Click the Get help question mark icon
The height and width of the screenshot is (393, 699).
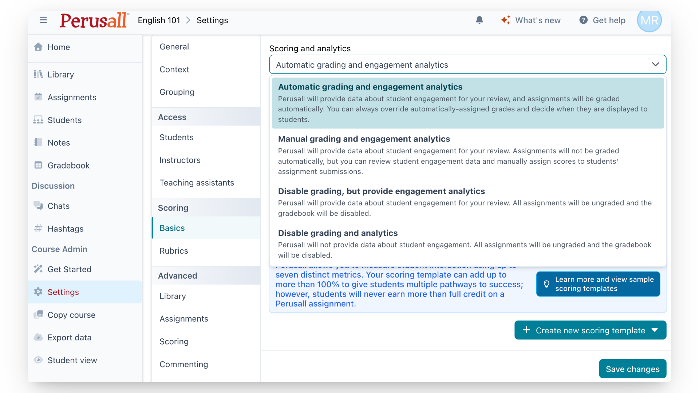click(x=583, y=20)
